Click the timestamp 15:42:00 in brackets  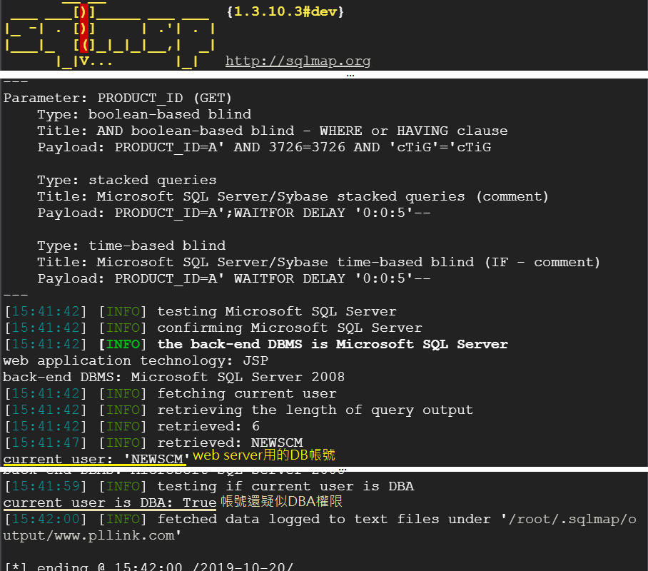(46, 520)
